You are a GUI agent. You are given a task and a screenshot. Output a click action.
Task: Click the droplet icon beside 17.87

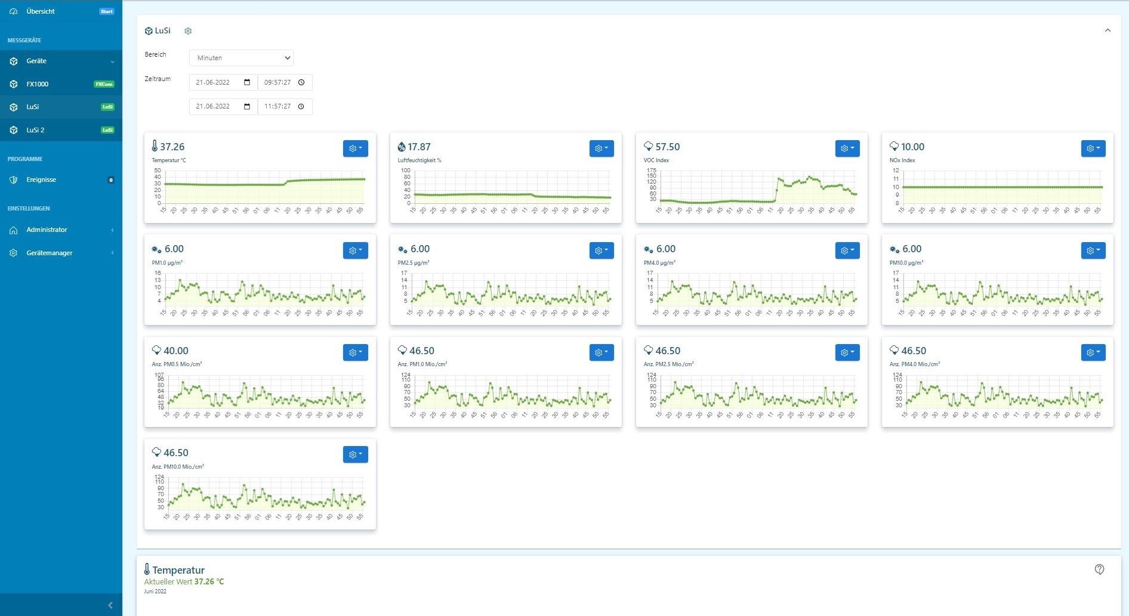[402, 147]
